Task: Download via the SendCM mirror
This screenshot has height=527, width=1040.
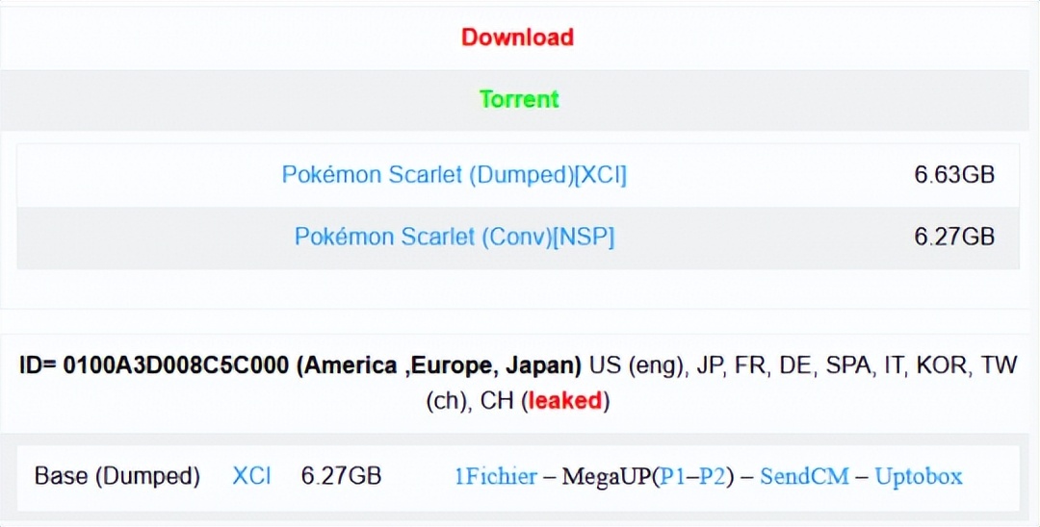Action: tap(801, 476)
